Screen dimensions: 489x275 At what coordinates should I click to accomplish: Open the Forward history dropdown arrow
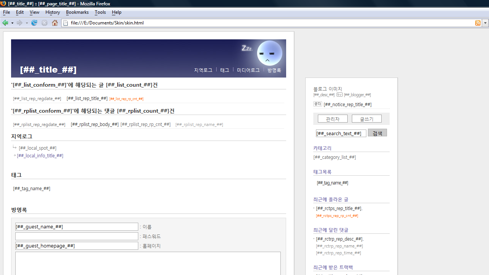(27, 23)
